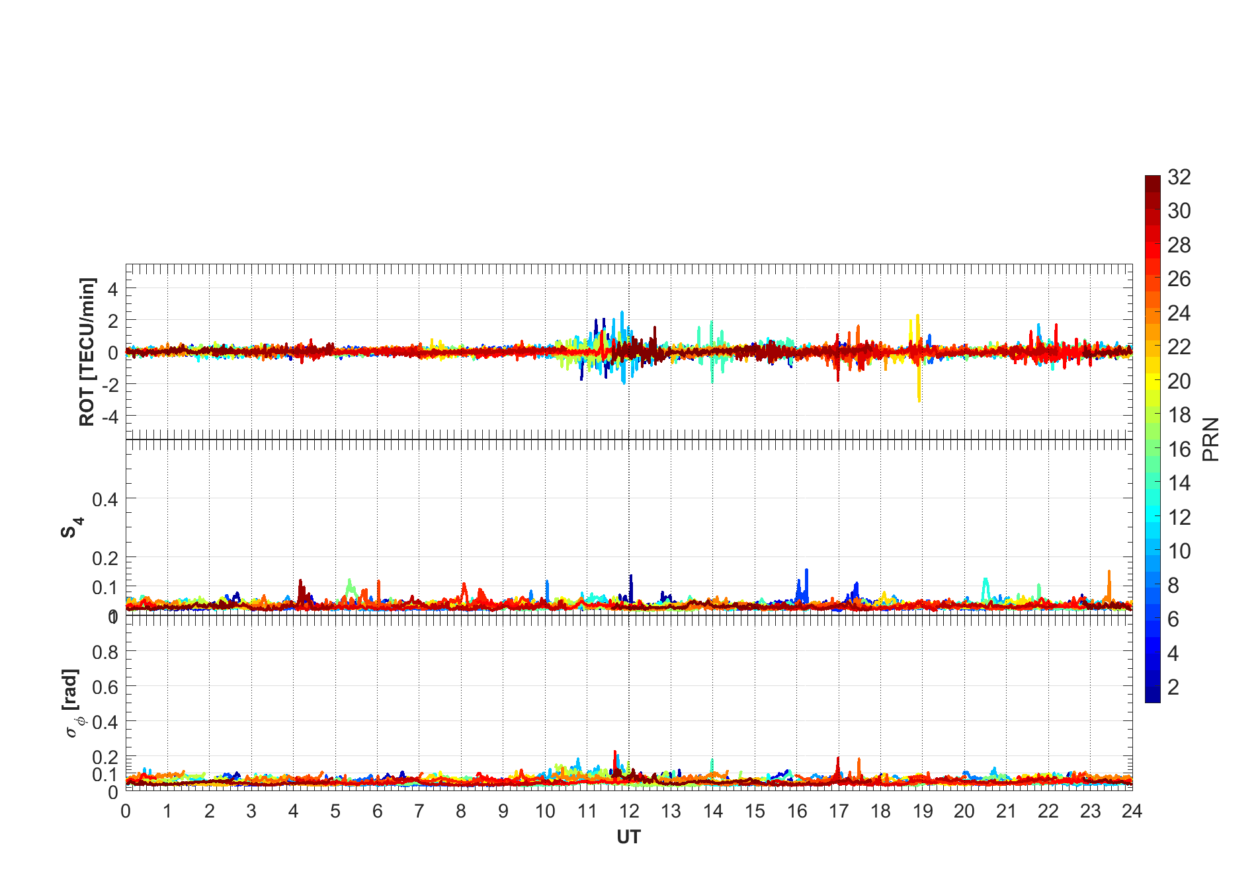Click colorbar tick label "14"
The width and height of the screenshot is (1258, 879).
click(x=1179, y=483)
